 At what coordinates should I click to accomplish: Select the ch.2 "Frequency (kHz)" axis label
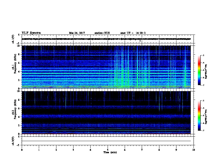click(15, 109)
